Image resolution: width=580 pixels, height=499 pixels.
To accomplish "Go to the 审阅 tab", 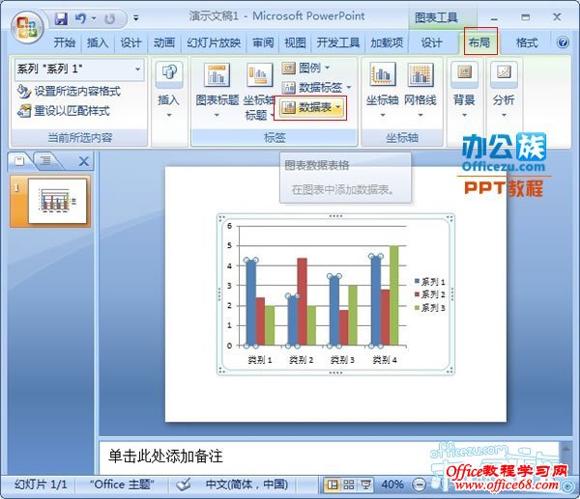I will tap(263, 42).
